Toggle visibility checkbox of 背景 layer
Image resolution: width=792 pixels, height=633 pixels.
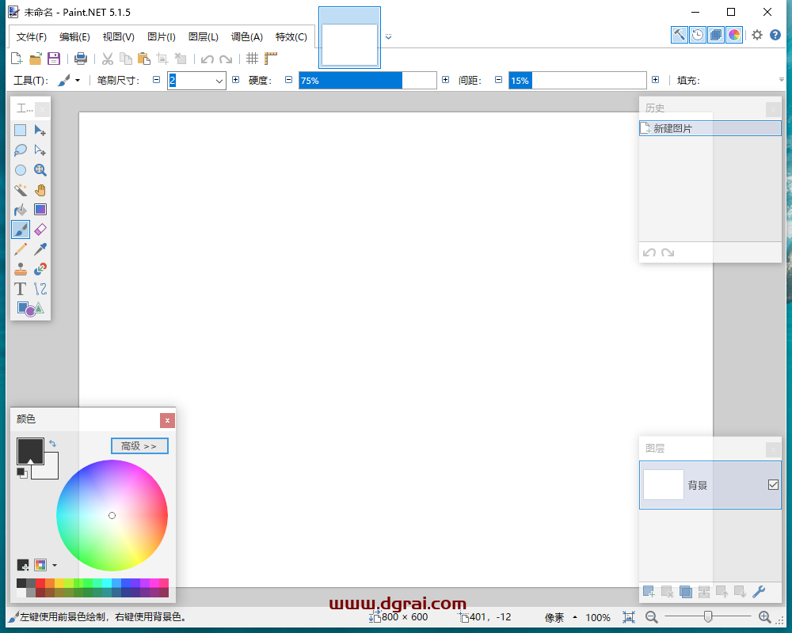point(773,484)
